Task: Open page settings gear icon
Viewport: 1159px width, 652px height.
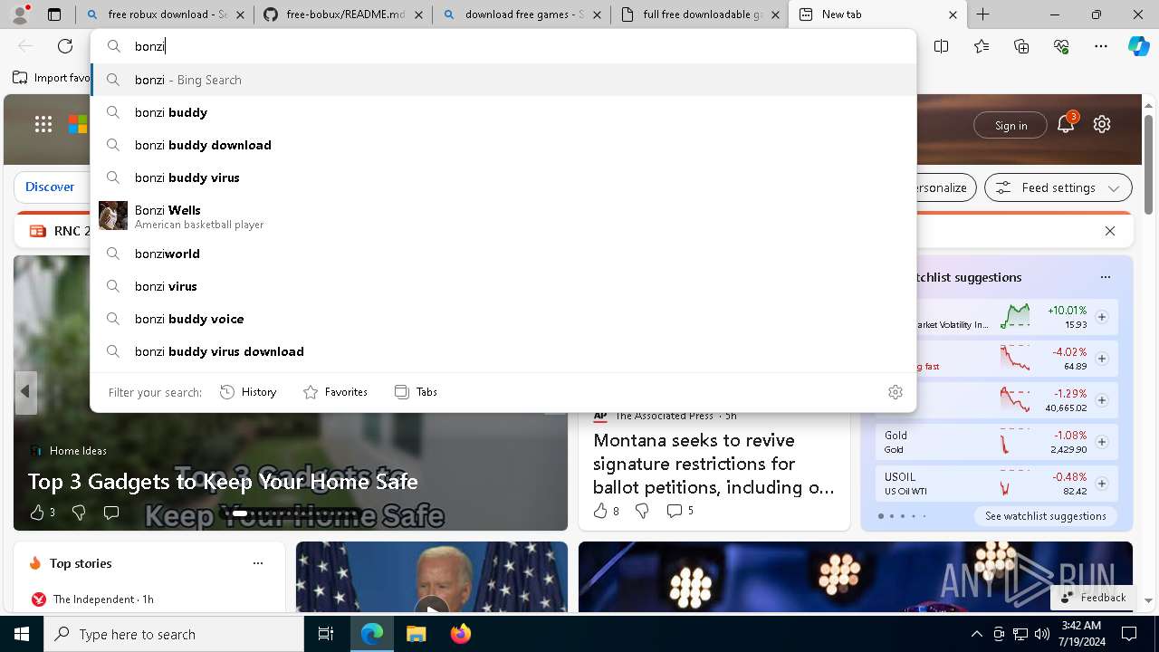Action: pos(1102,125)
